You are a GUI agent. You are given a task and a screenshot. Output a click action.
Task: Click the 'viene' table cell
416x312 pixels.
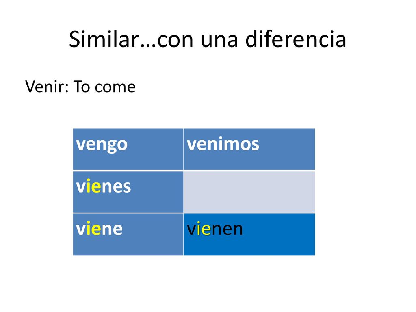(128, 234)
